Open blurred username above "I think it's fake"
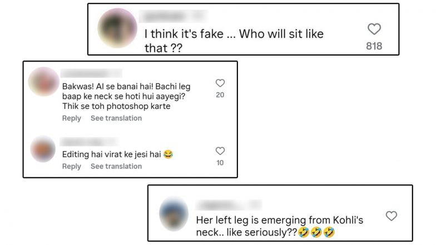Viewport: 436px width, 245px height. click(x=173, y=16)
